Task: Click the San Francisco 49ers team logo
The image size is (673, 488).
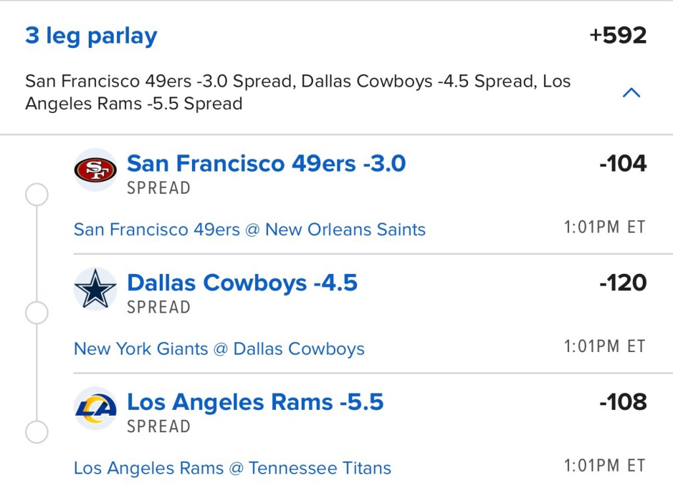Action: point(95,169)
